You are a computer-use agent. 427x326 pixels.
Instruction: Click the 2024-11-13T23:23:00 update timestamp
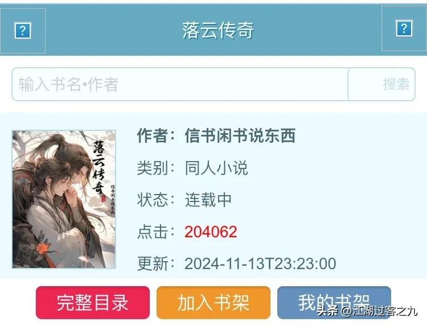(x=260, y=263)
